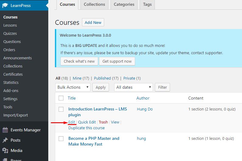Viewport: 242px width, 161px height.
Task: Click Get support now button
Action: (117, 61)
